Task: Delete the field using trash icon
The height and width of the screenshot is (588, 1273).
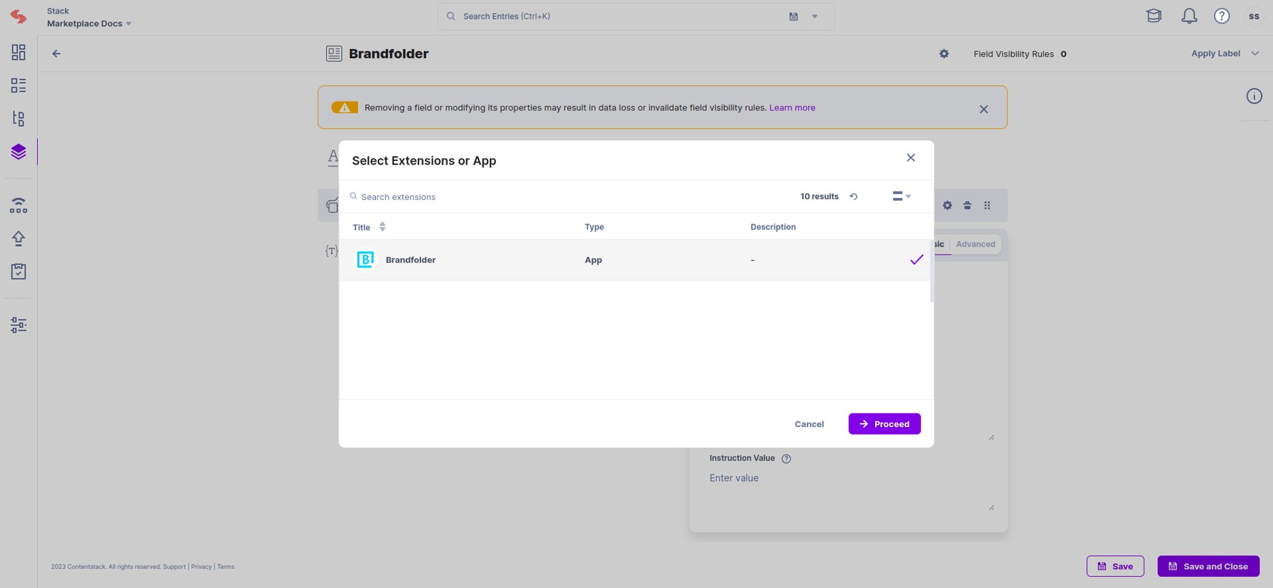Action: click(x=967, y=206)
